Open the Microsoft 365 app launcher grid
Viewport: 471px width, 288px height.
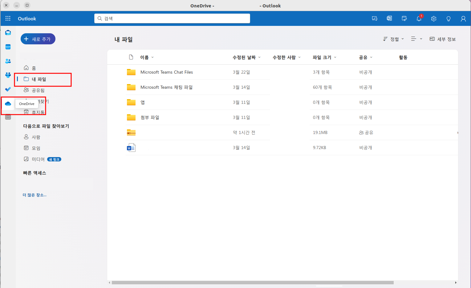[8, 18]
